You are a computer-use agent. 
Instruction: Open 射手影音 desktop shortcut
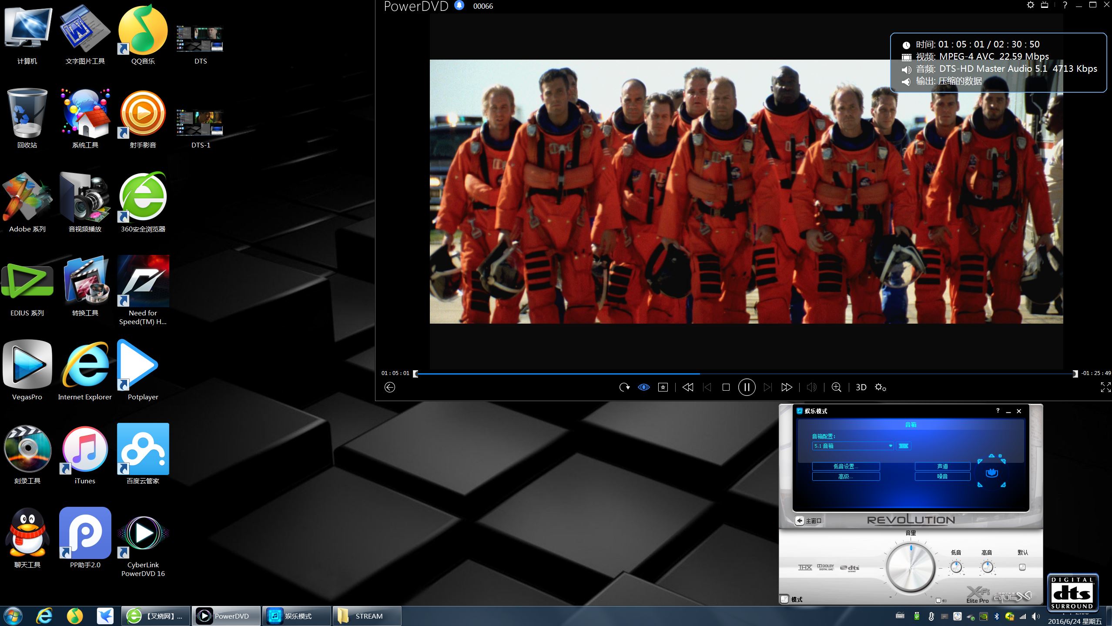143,119
